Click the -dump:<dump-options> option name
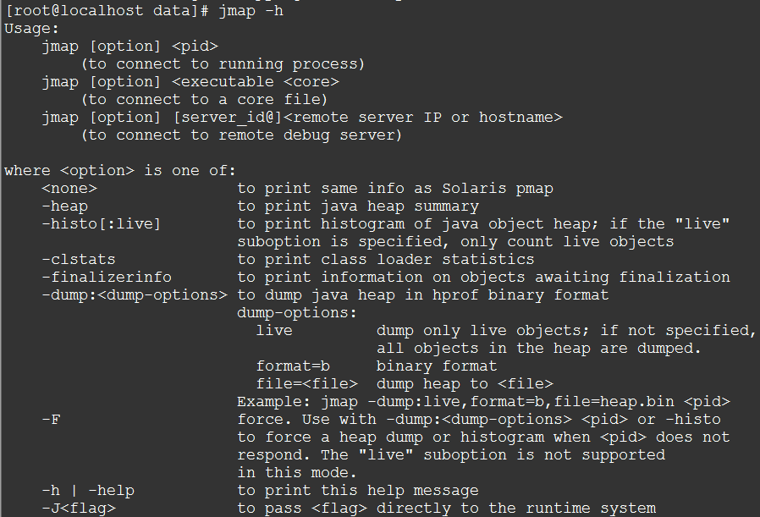This screenshot has width=760, height=517. pos(134,294)
